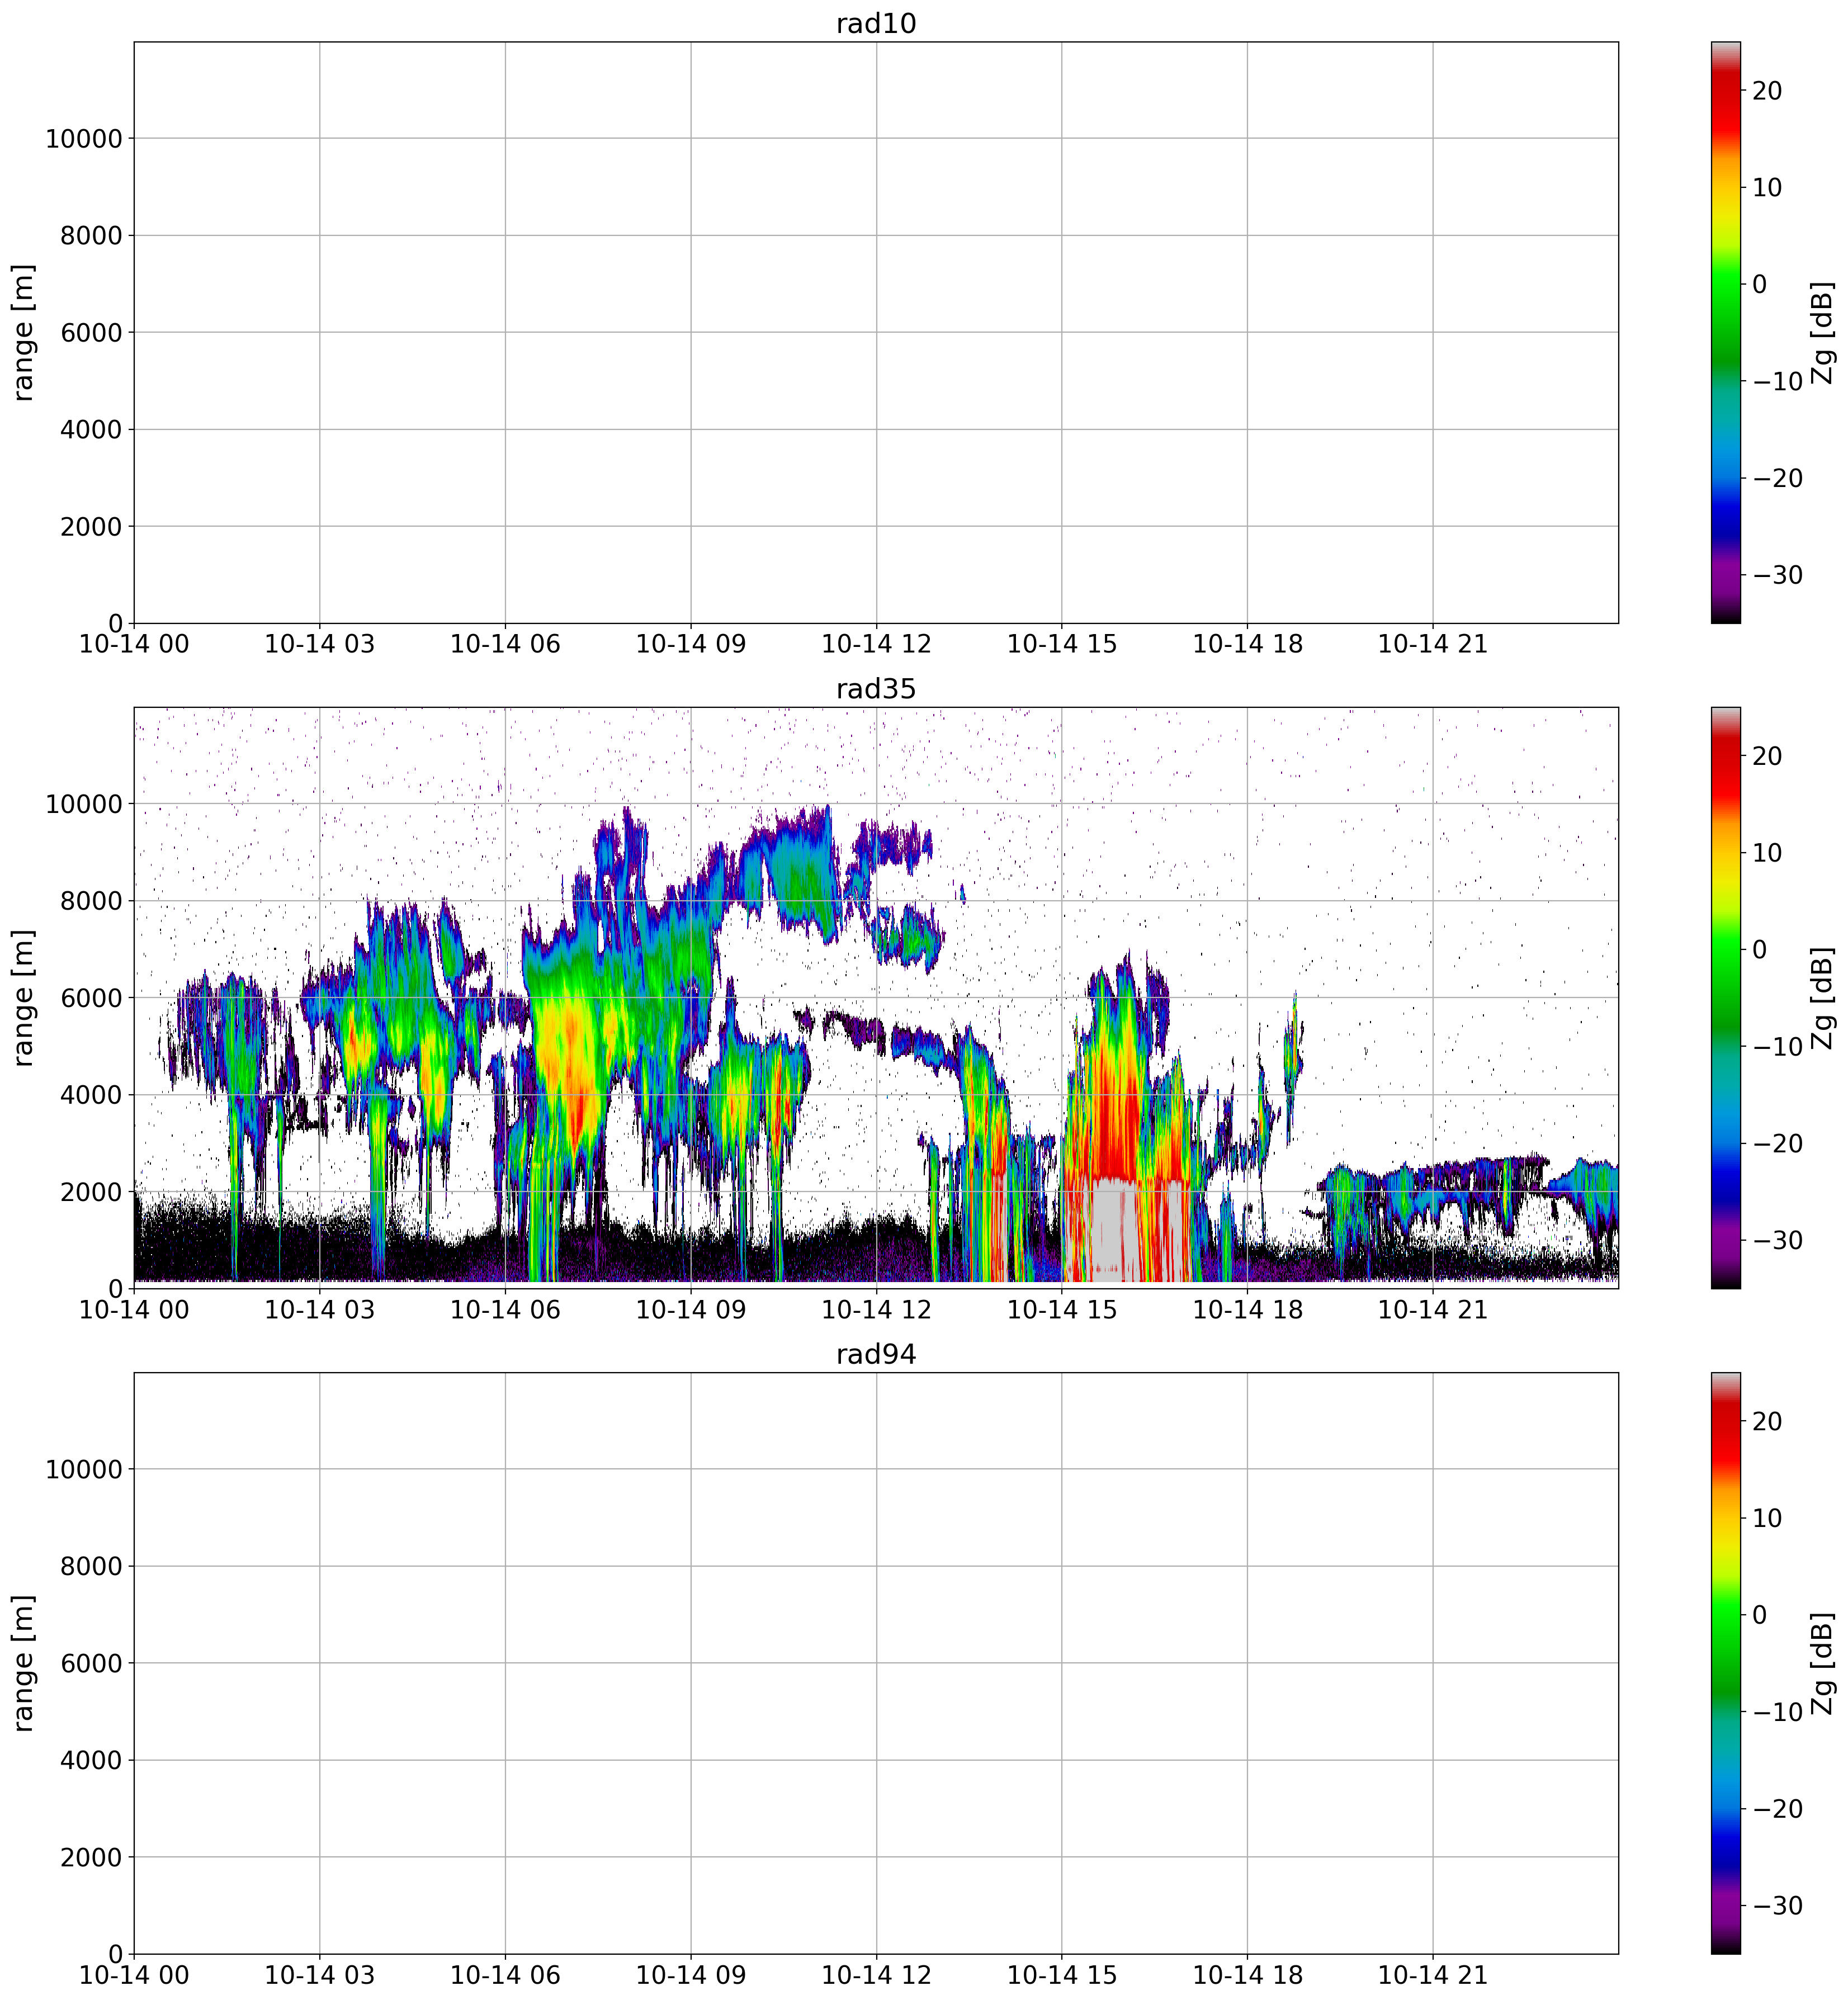The image size is (1848, 2000).
Task: Click the 20 tick on rad94 colorbar
Action: [1767, 1421]
